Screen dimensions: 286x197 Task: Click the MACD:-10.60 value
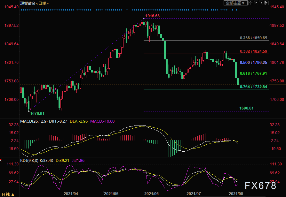pos(102,121)
